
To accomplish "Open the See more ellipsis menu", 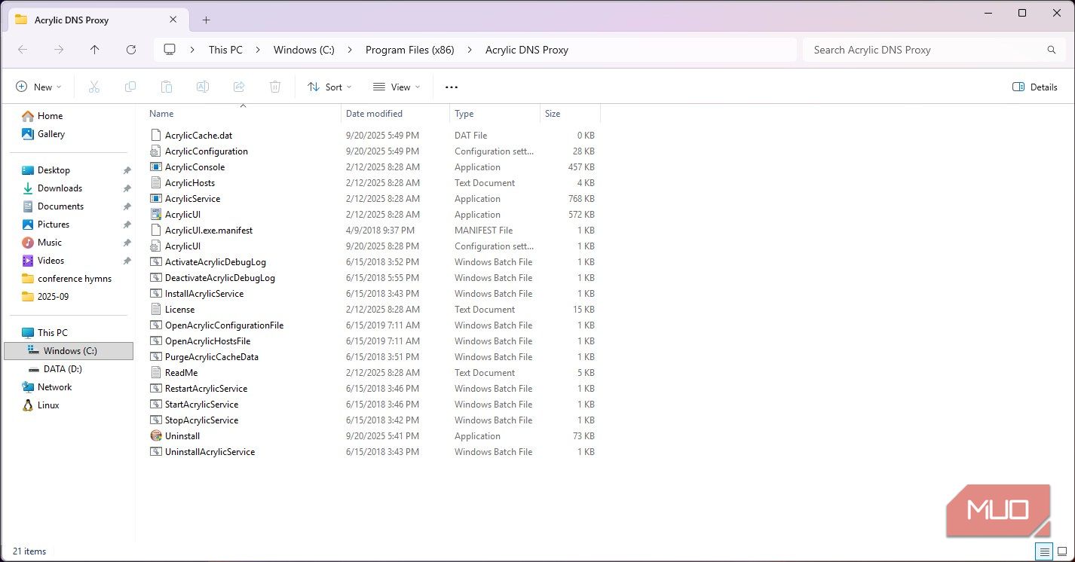I will [x=452, y=87].
